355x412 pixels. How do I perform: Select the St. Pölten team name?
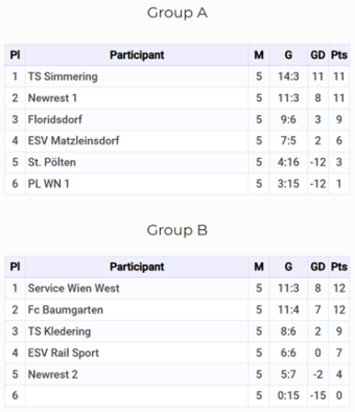click(52, 162)
